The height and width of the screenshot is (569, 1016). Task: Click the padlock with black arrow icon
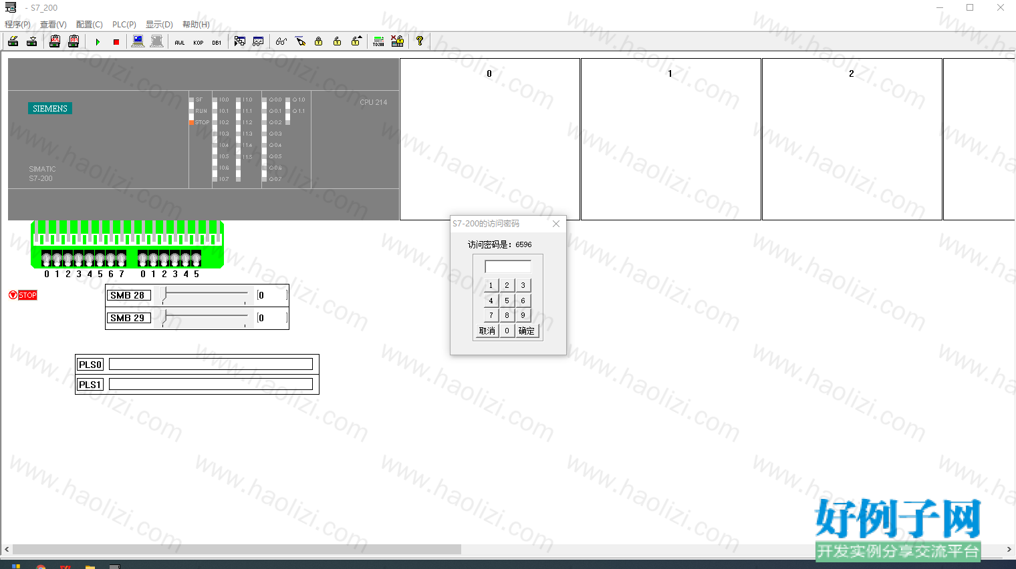pyautogui.click(x=356, y=41)
